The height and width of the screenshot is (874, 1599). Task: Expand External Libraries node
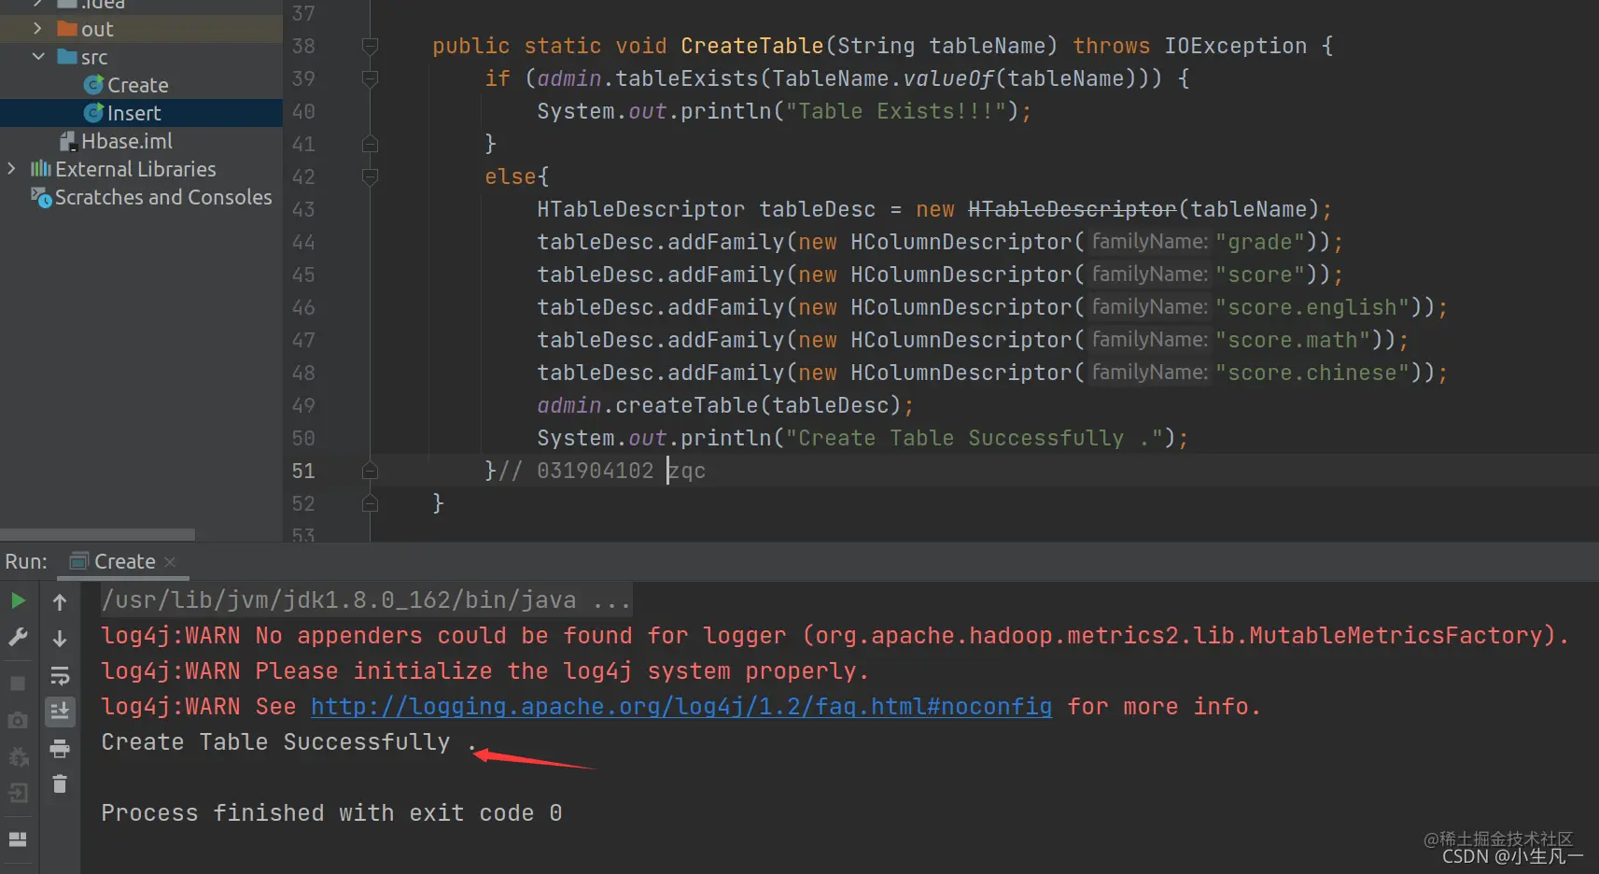[x=11, y=169]
